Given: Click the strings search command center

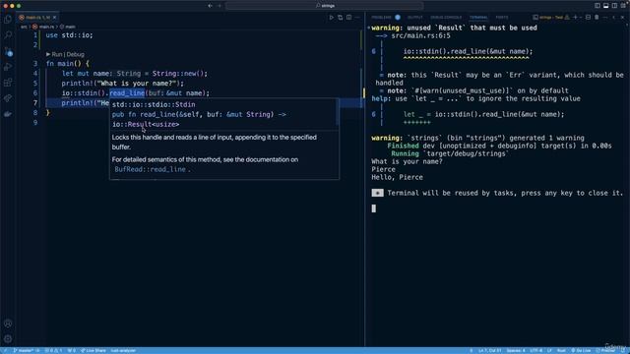Looking at the screenshot, I should [324, 6].
